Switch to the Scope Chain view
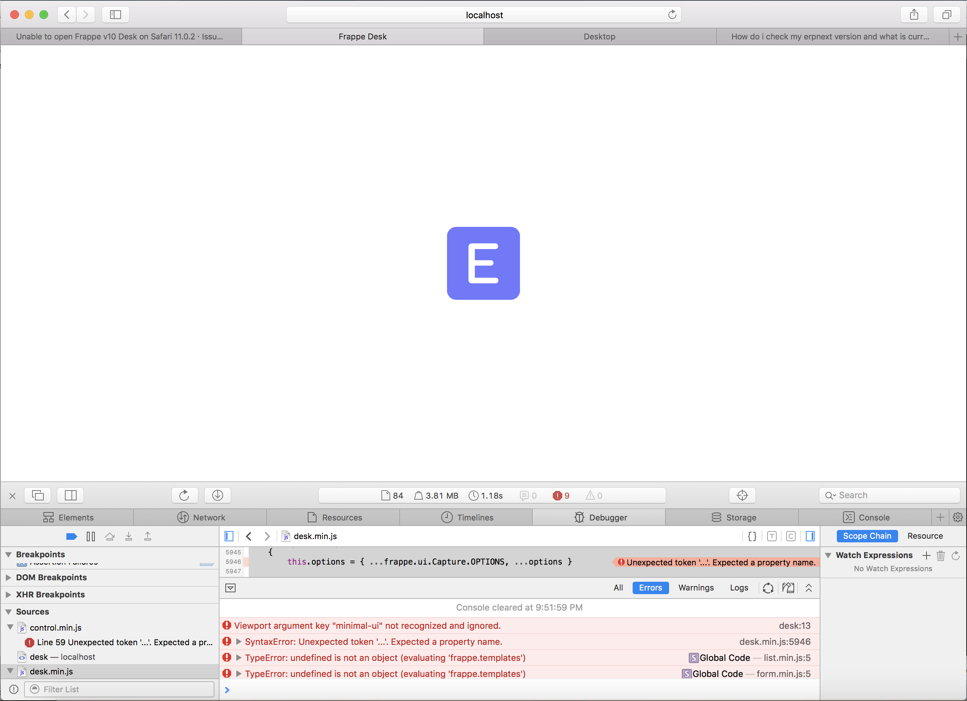The height and width of the screenshot is (701, 967). pyautogui.click(x=867, y=536)
